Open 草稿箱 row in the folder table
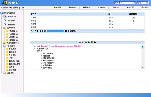This screenshot has height=97, width=151. coord(87,27)
